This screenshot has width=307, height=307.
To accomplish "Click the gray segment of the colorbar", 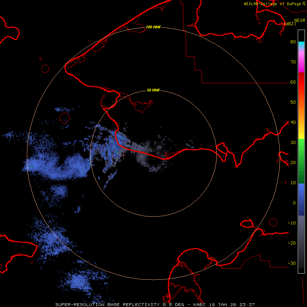I will tap(301, 242).
